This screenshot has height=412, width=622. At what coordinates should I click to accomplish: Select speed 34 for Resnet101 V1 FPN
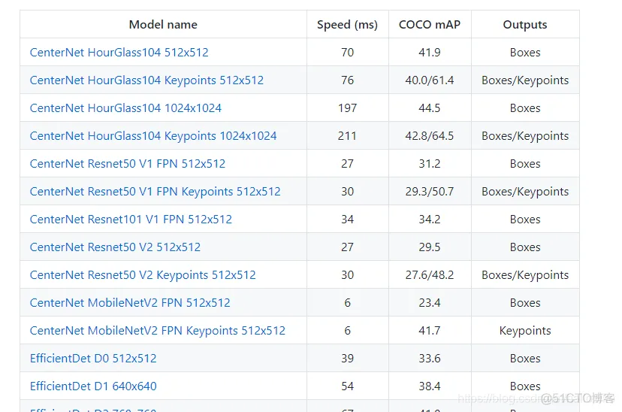point(348,219)
